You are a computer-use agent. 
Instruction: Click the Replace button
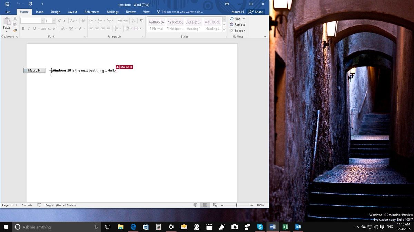click(238, 24)
